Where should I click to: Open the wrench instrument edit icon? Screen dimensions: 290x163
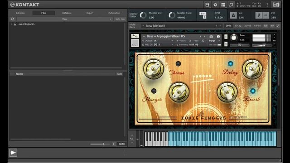click(x=135, y=36)
